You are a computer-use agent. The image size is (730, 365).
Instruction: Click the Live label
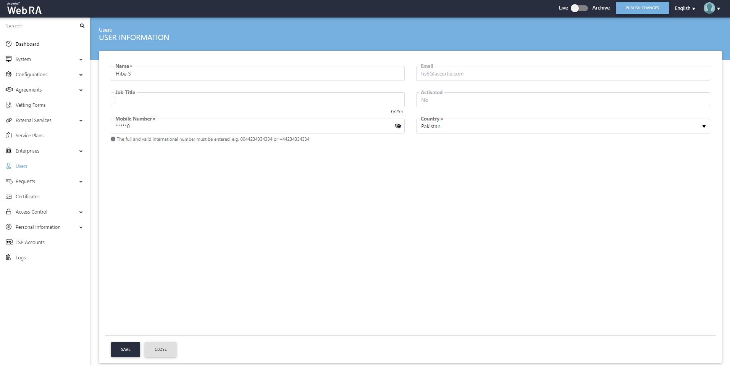point(563,8)
